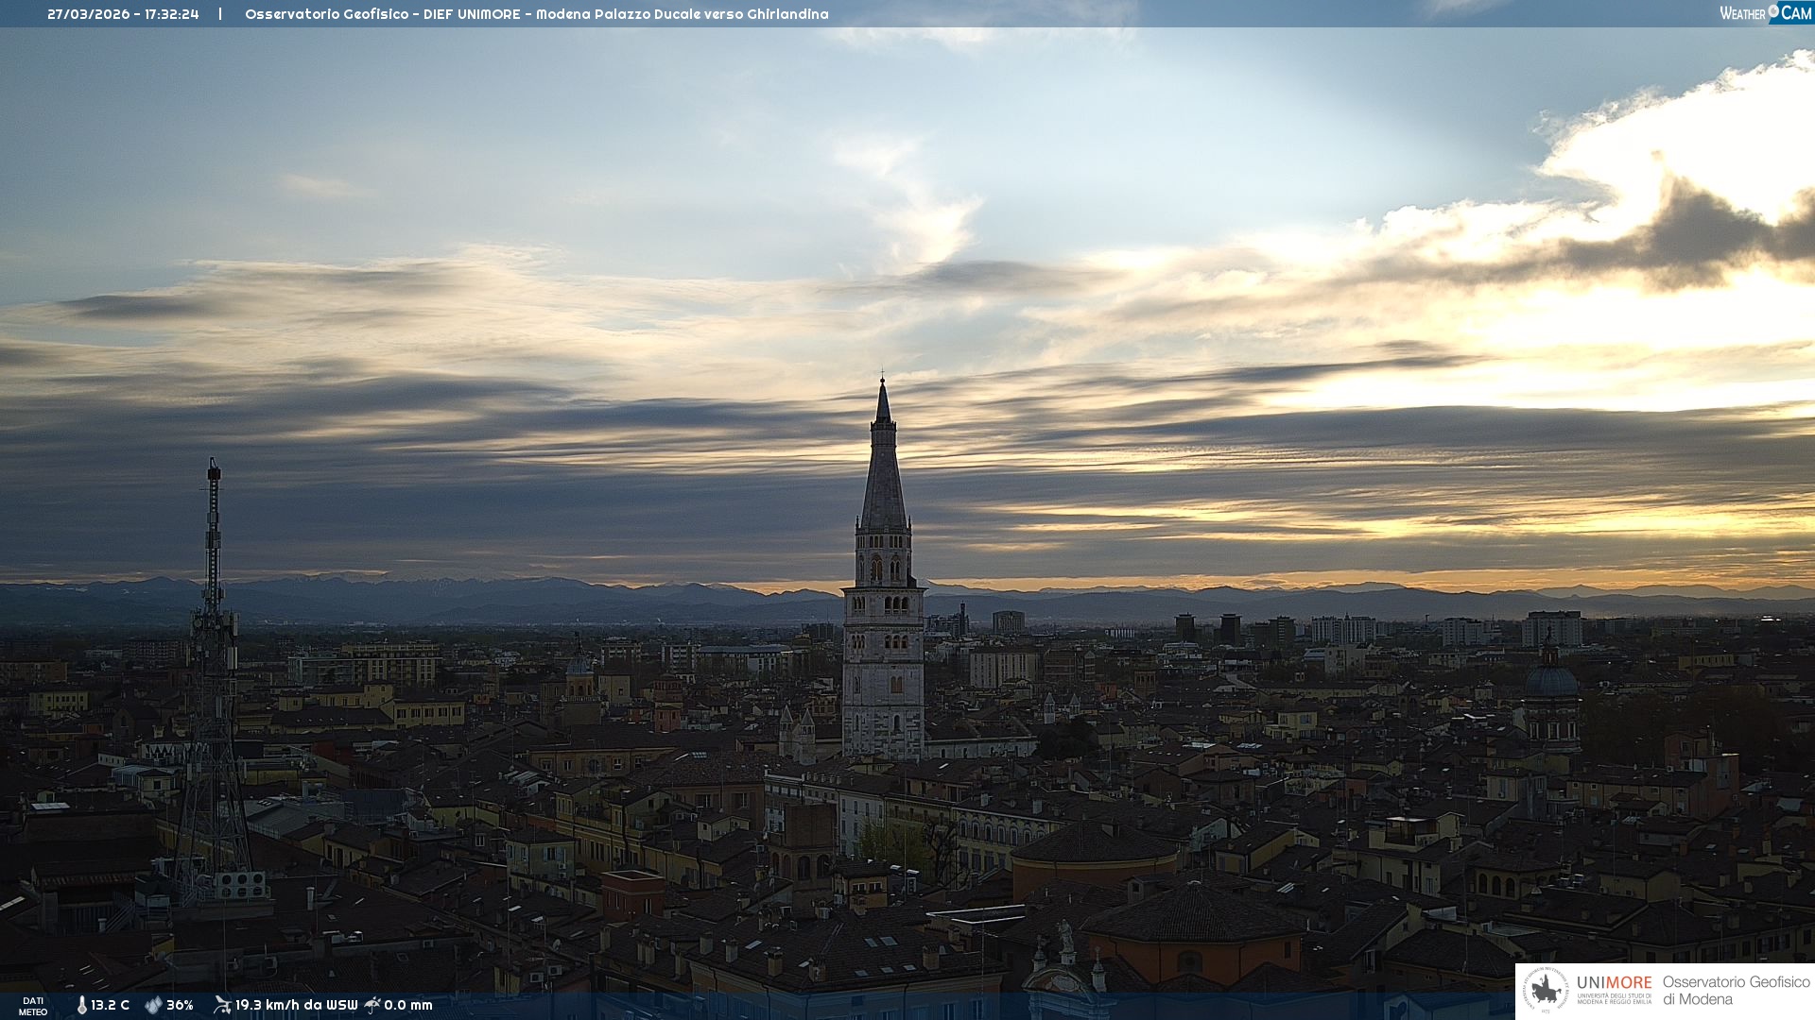Click the humidity water droplets icon
Viewport: 1815px width, 1020px height.
coord(153,1005)
